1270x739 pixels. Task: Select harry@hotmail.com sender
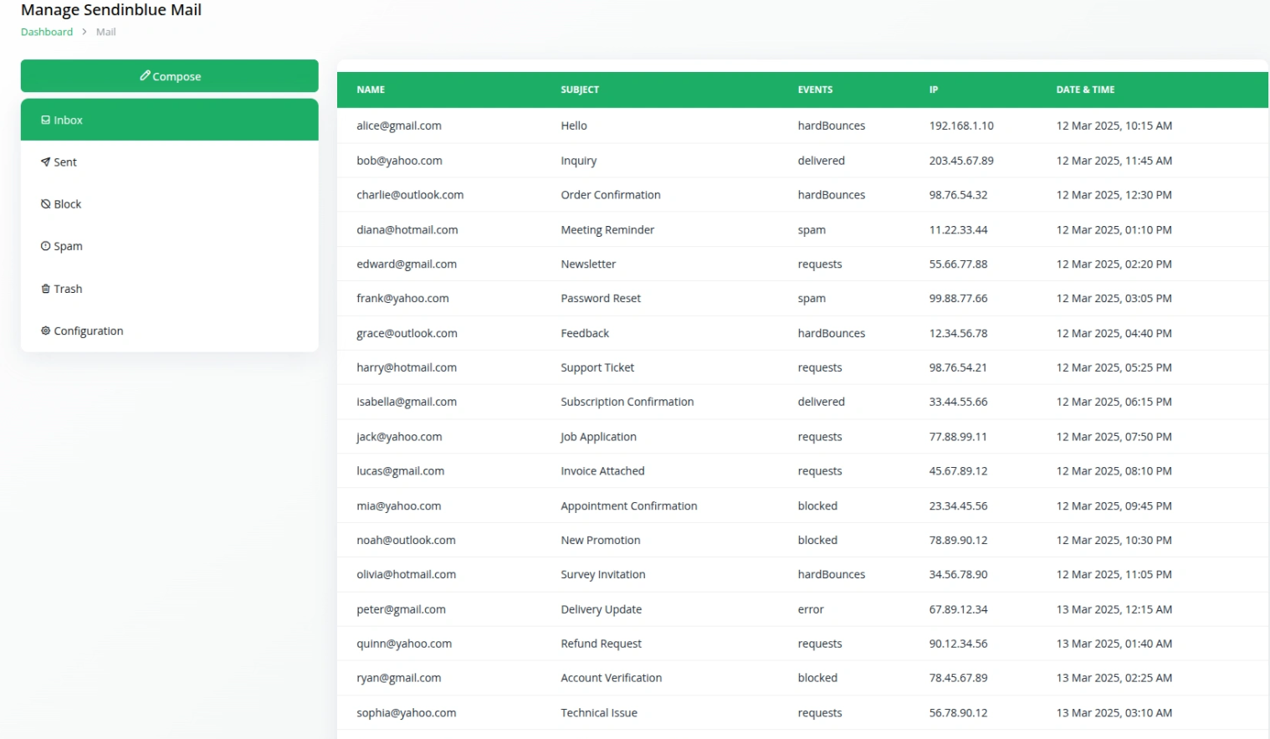407,367
